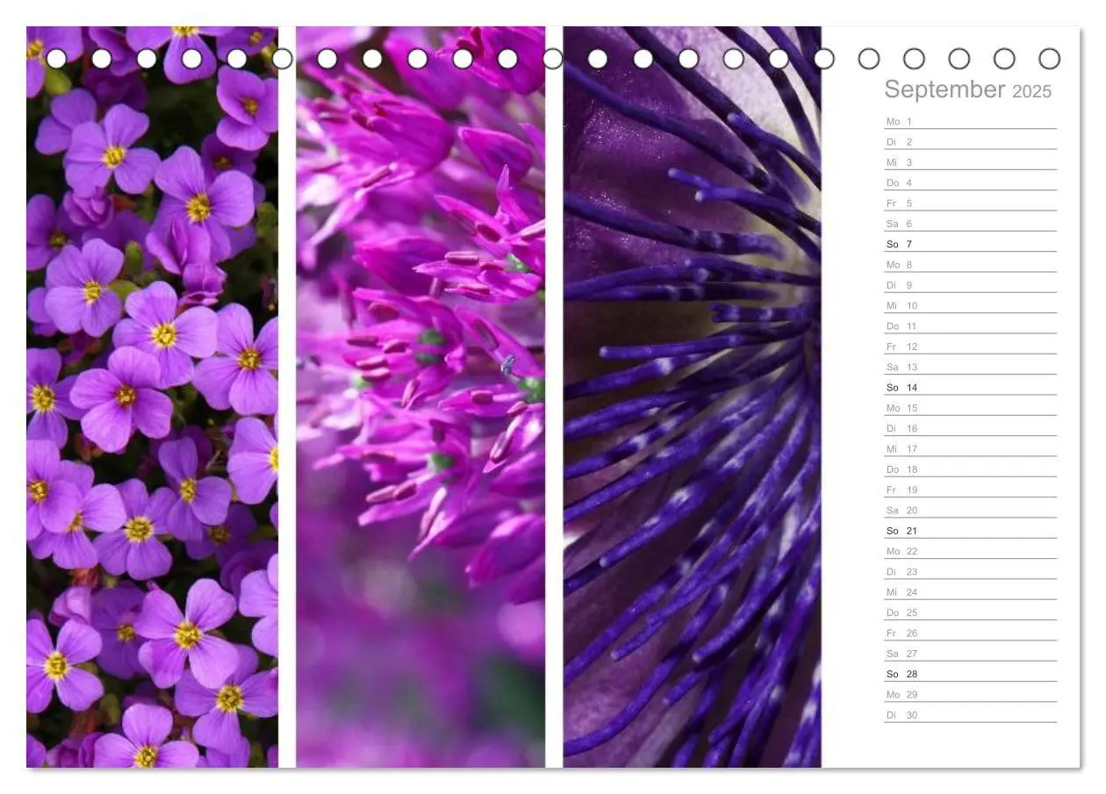Select the Di 9 date row
Screen dimensions: 1106x794
[x=970, y=285]
